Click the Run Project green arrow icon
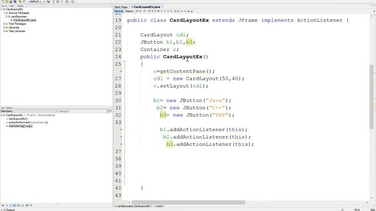The height and width of the screenshot is (211, 376). [62, 1]
